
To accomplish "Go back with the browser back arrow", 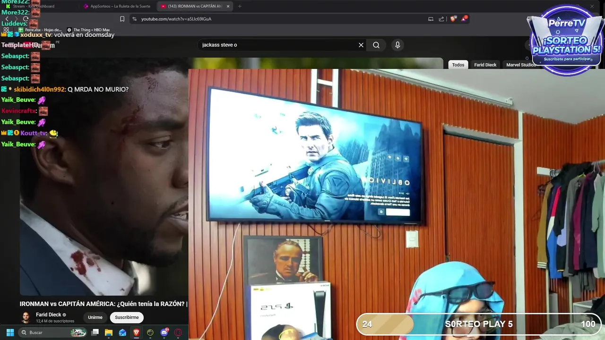I will 7,19.
